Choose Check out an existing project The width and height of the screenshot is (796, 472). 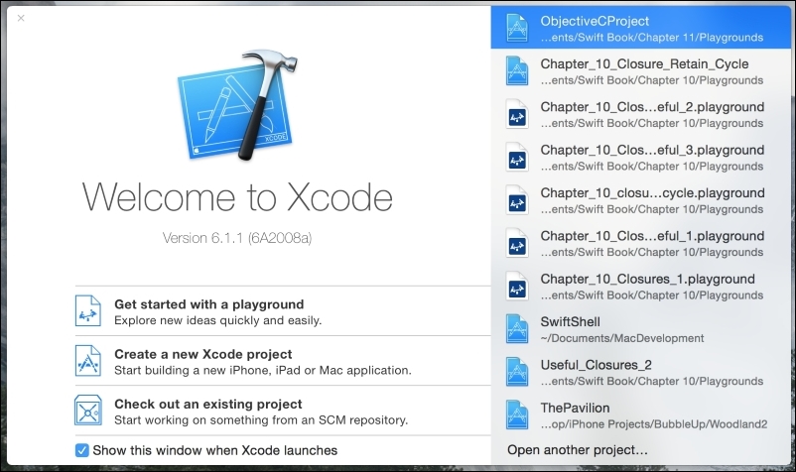283,411
